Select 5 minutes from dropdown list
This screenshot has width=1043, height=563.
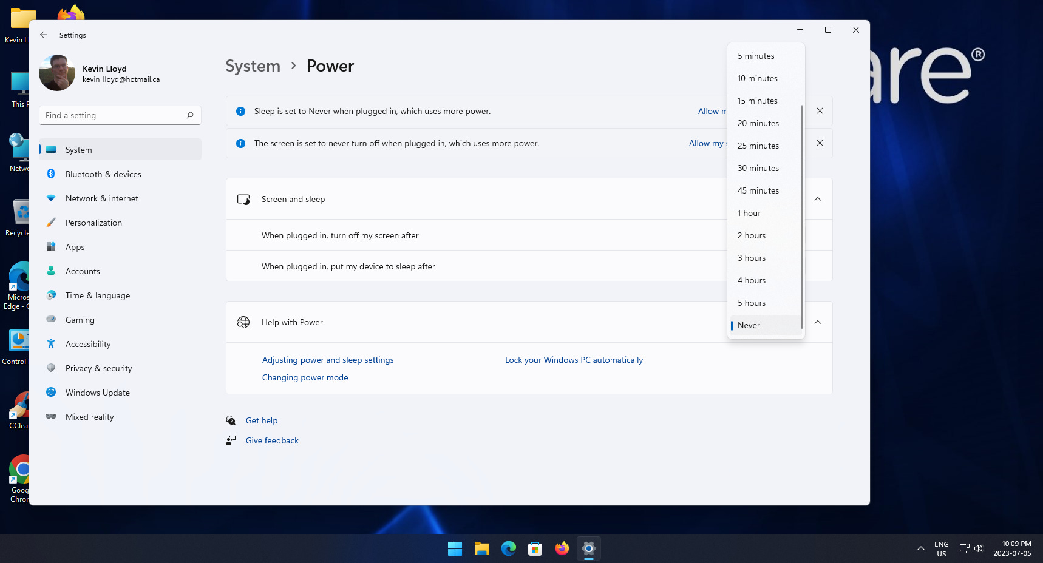click(x=766, y=56)
